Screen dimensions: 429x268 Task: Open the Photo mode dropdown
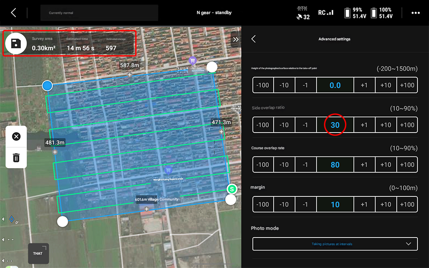coord(335,244)
